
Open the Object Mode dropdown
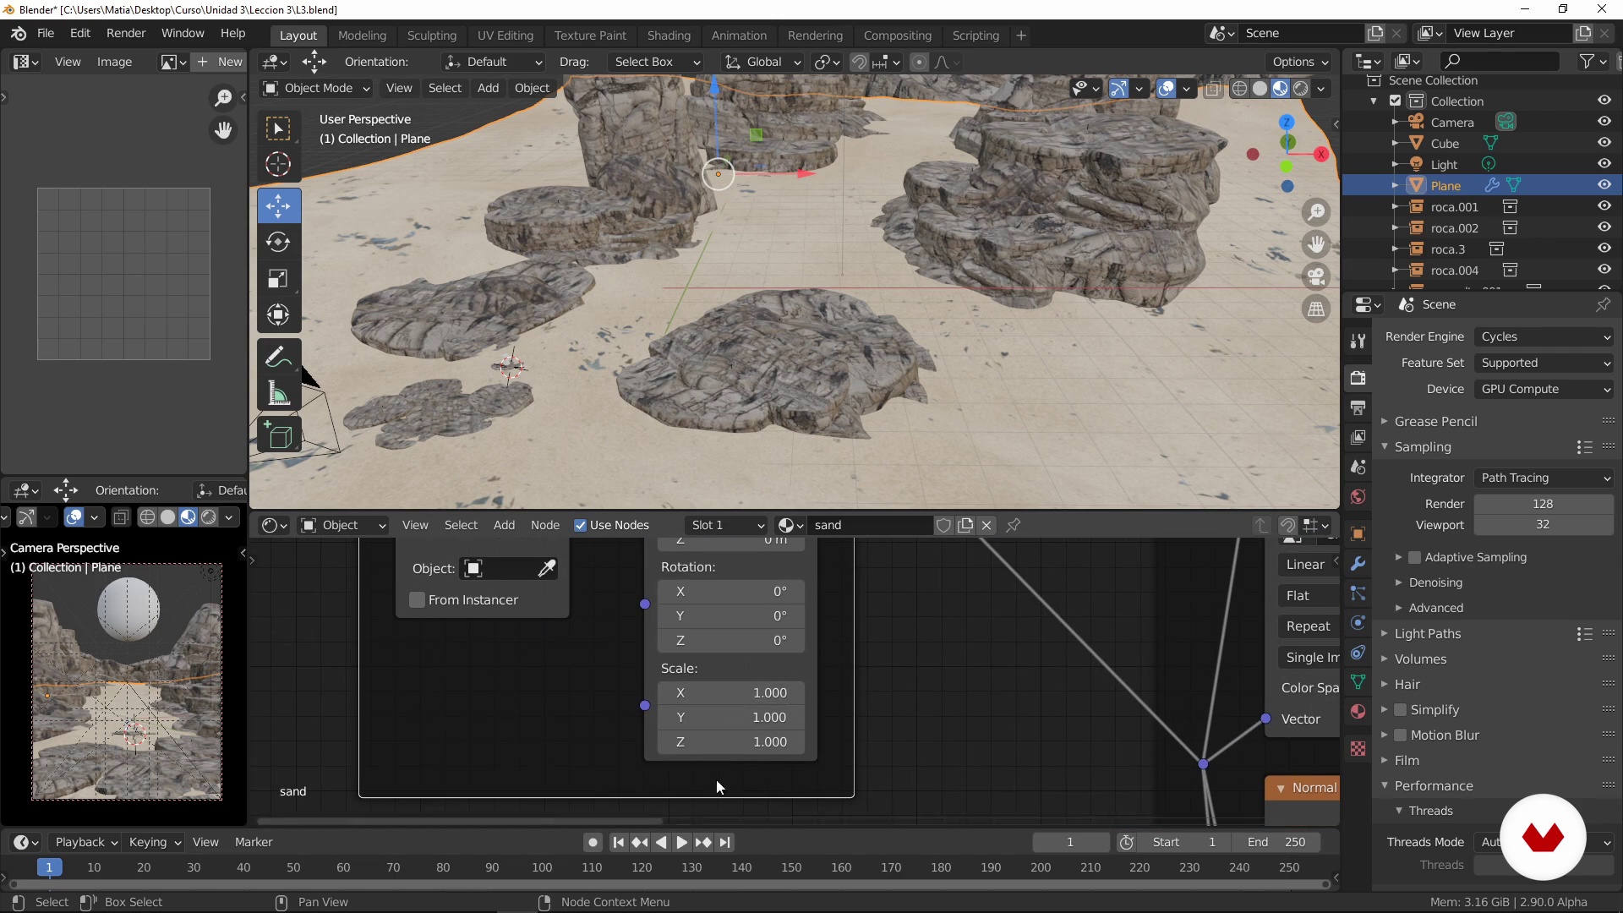(315, 88)
